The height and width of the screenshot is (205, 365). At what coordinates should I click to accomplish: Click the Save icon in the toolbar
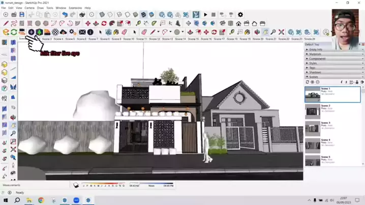point(22,15)
